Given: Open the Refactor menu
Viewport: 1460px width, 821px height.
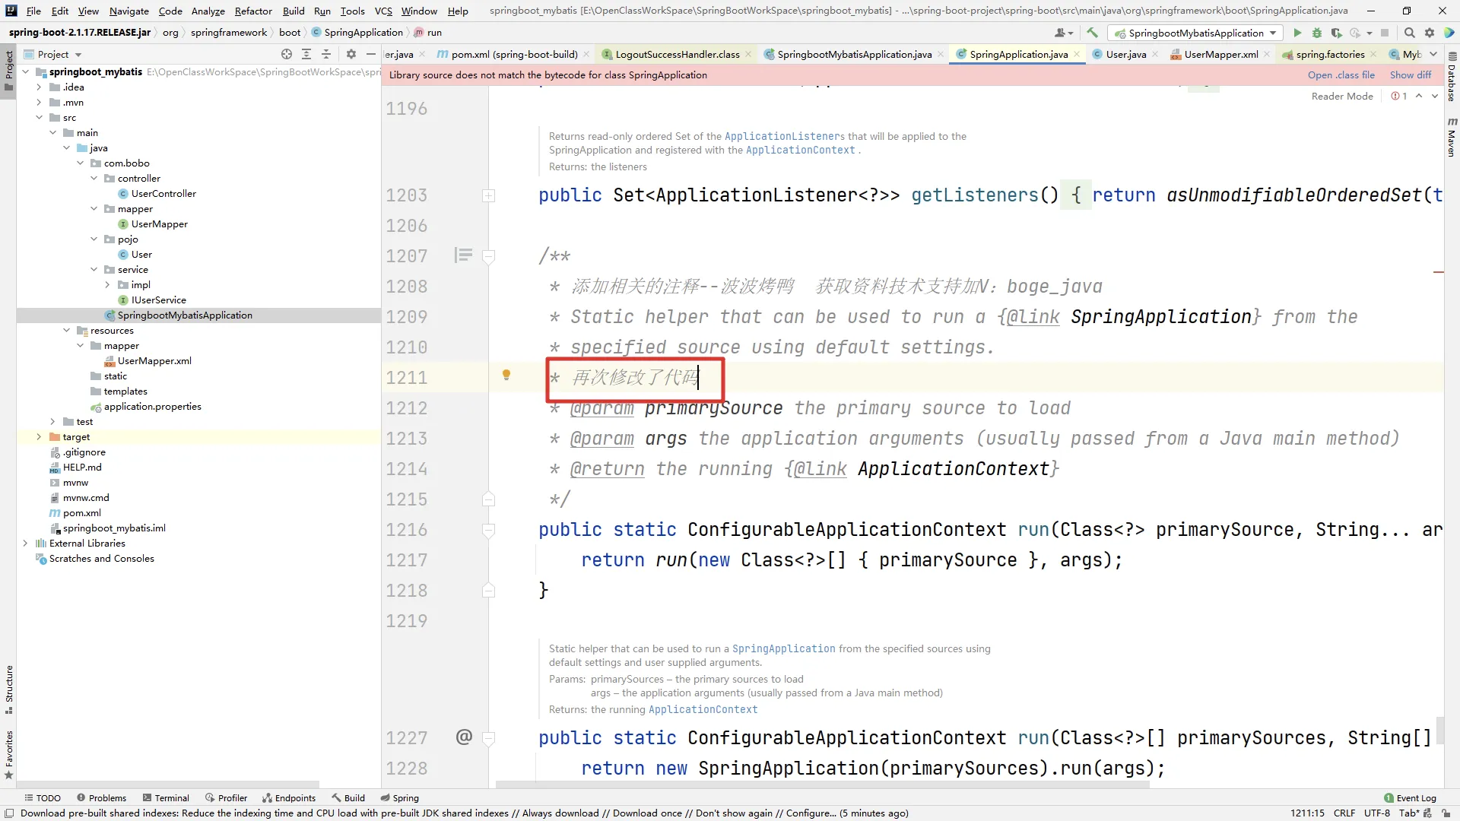Looking at the screenshot, I should click(x=253, y=11).
